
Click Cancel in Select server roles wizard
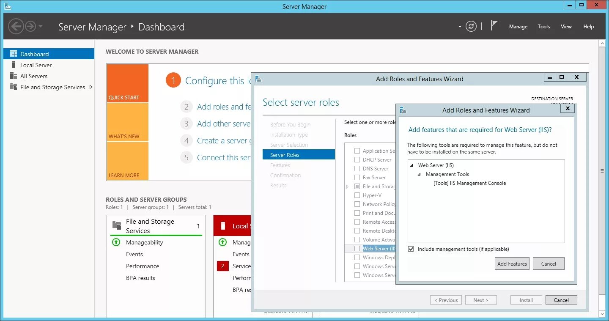561,300
